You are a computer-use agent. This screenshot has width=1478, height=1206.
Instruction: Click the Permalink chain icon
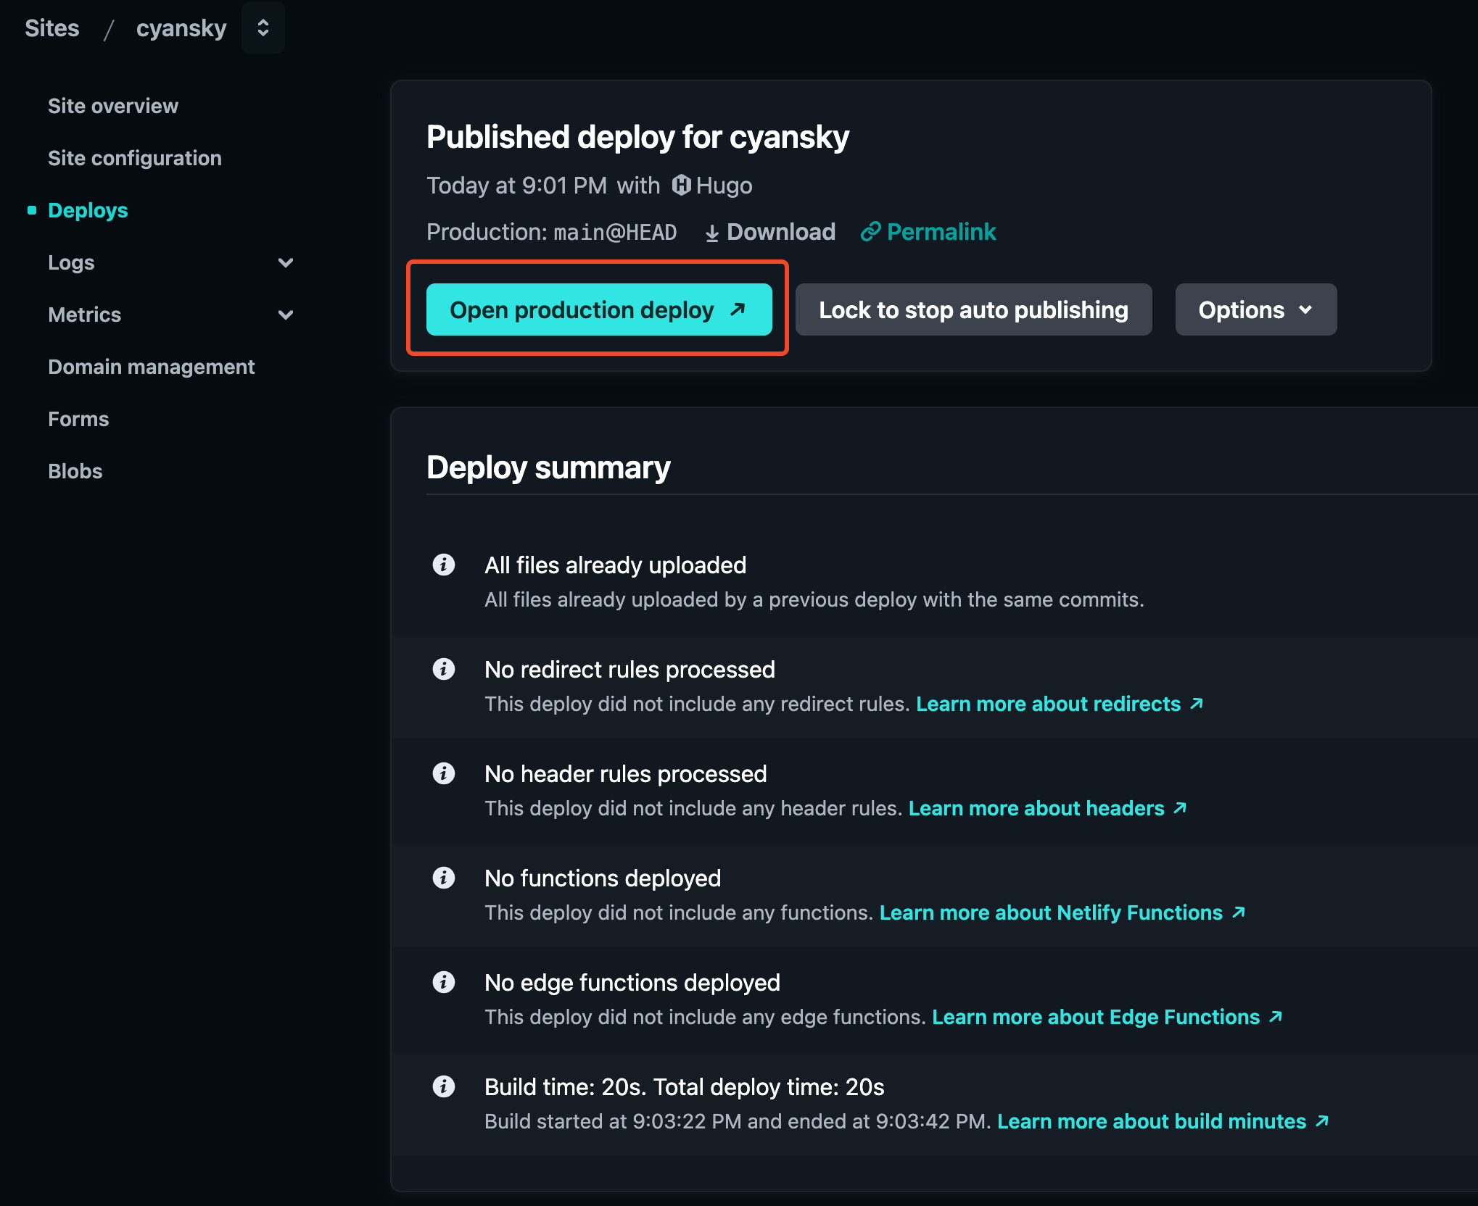tap(870, 232)
